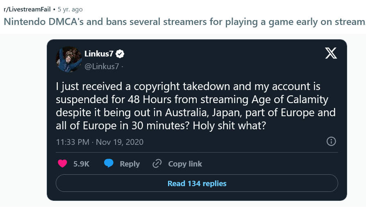Click the '5 yr. ago' post age
This screenshot has width=366, height=207.
point(70,9)
